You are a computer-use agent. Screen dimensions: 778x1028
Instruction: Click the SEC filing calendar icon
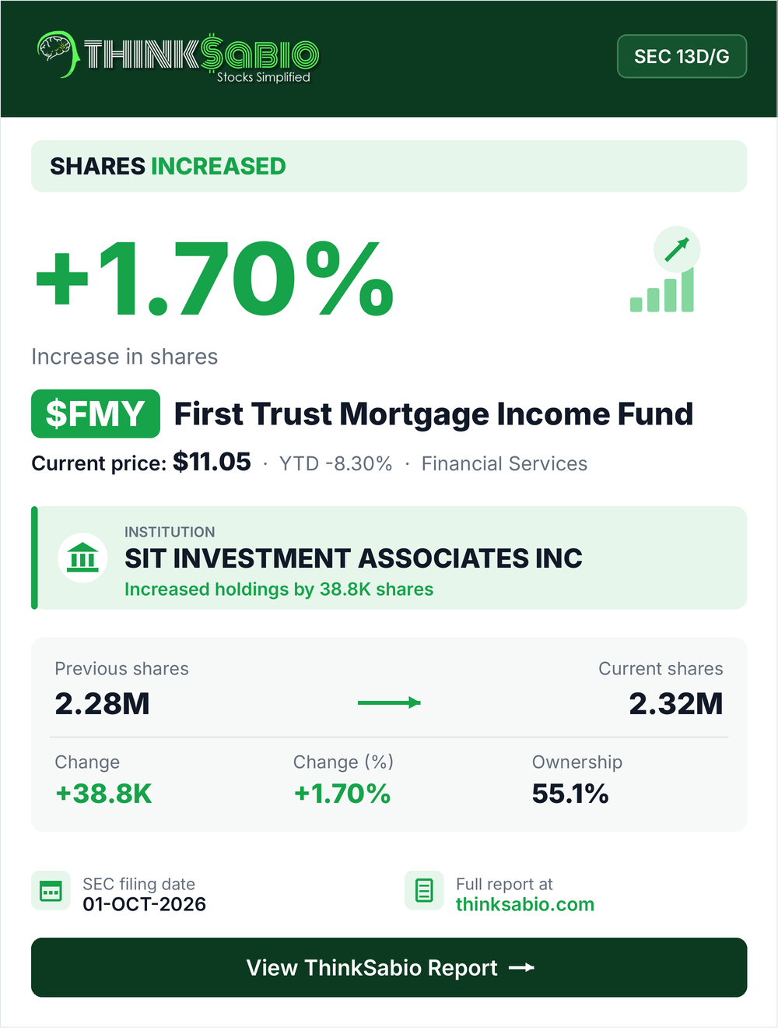click(x=51, y=890)
